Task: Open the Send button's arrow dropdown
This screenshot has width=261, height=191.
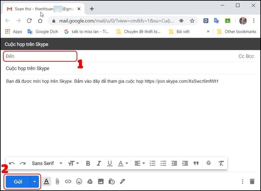Action: point(35,182)
